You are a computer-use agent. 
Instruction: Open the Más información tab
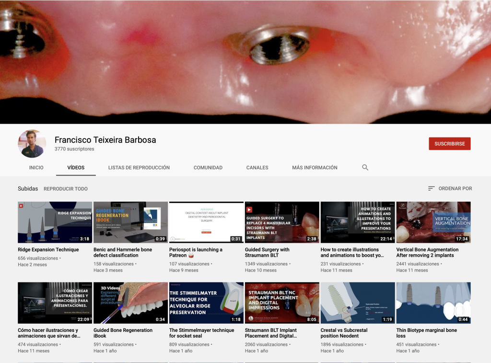tap(315, 168)
